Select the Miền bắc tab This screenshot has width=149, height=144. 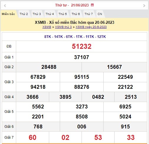(9, 14)
